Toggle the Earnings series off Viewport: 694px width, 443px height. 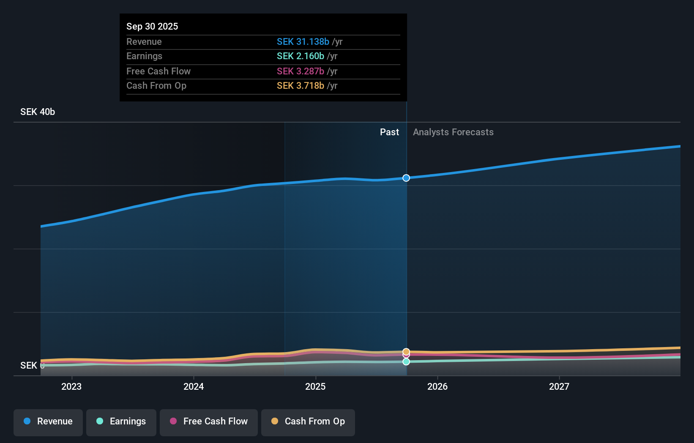tap(121, 422)
